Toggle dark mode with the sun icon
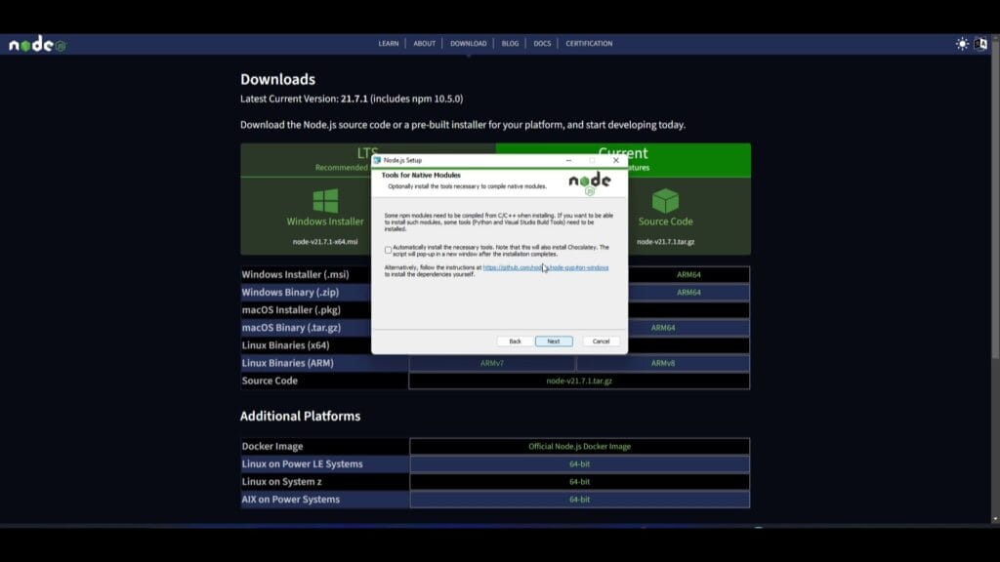The width and height of the screenshot is (1000, 562). tap(962, 43)
